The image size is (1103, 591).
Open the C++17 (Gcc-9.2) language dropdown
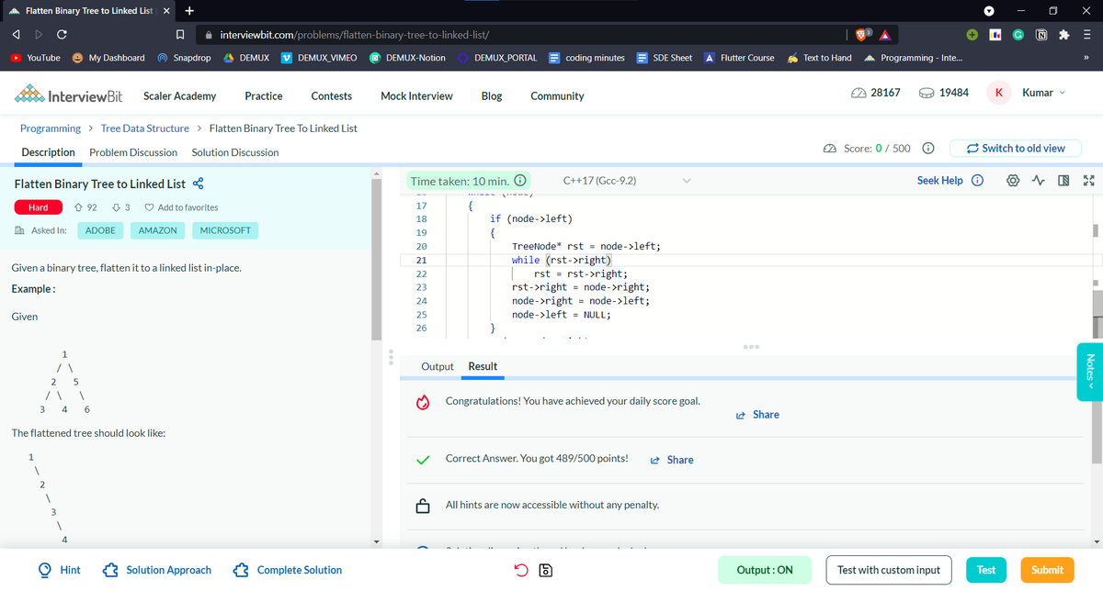point(626,181)
